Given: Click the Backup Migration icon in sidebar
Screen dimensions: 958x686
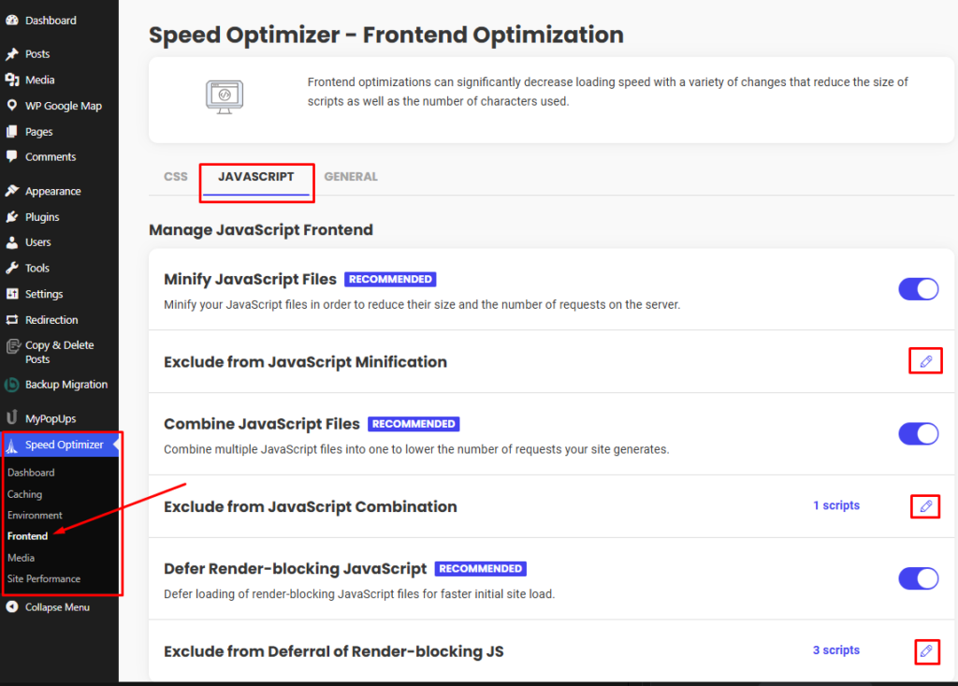Looking at the screenshot, I should tap(12, 385).
